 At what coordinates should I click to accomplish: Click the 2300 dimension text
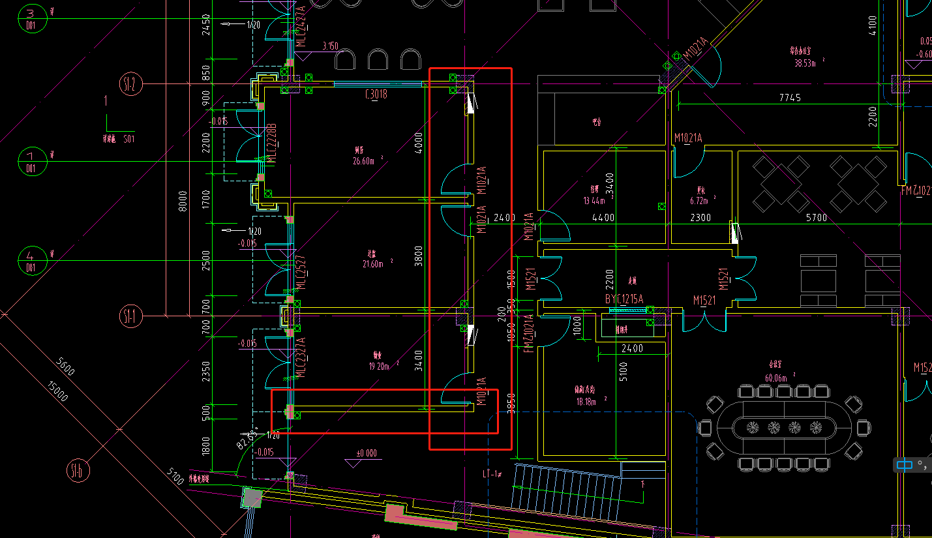point(700,218)
